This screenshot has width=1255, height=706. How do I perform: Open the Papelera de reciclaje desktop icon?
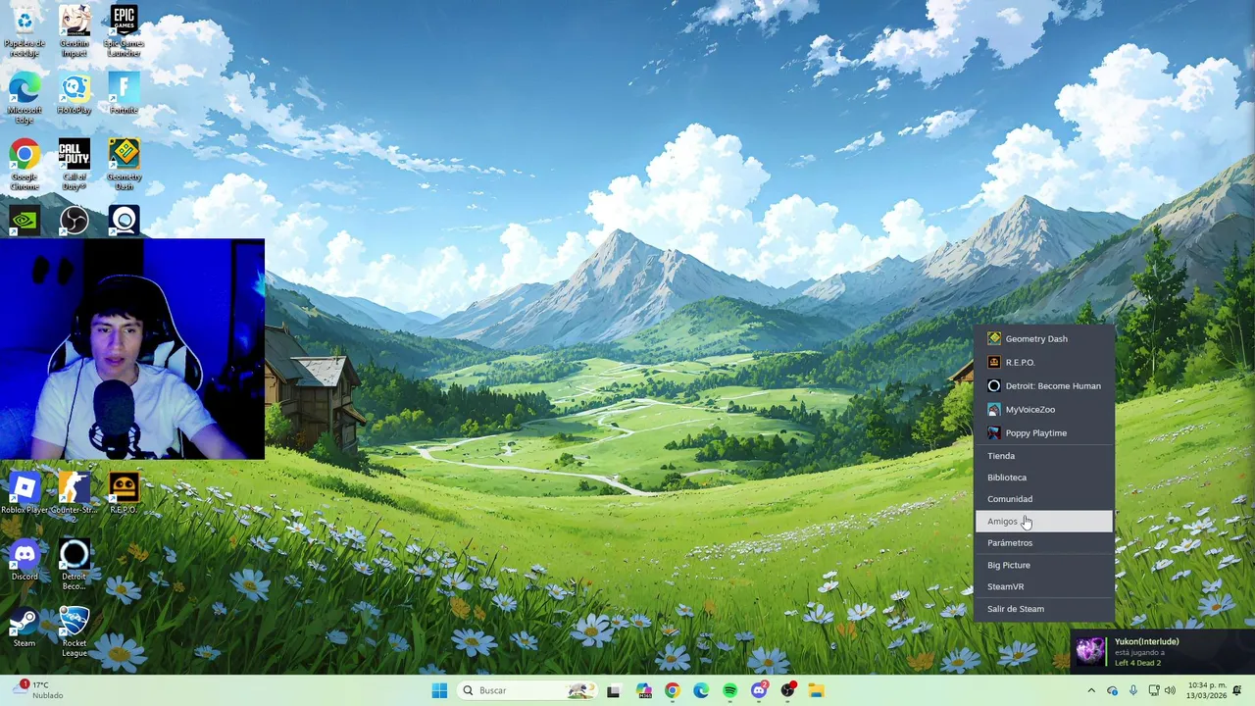click(25, 31)
